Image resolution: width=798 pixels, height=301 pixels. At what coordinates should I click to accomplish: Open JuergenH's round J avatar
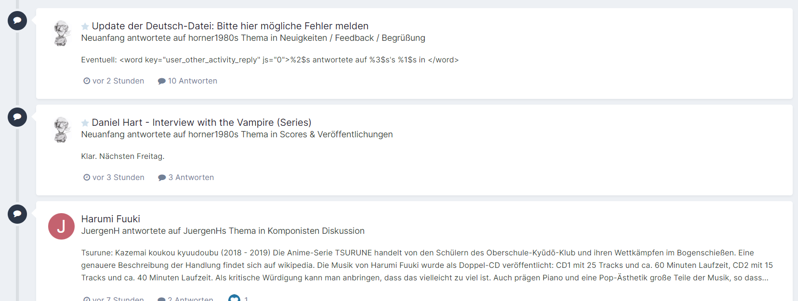[62, 226]
